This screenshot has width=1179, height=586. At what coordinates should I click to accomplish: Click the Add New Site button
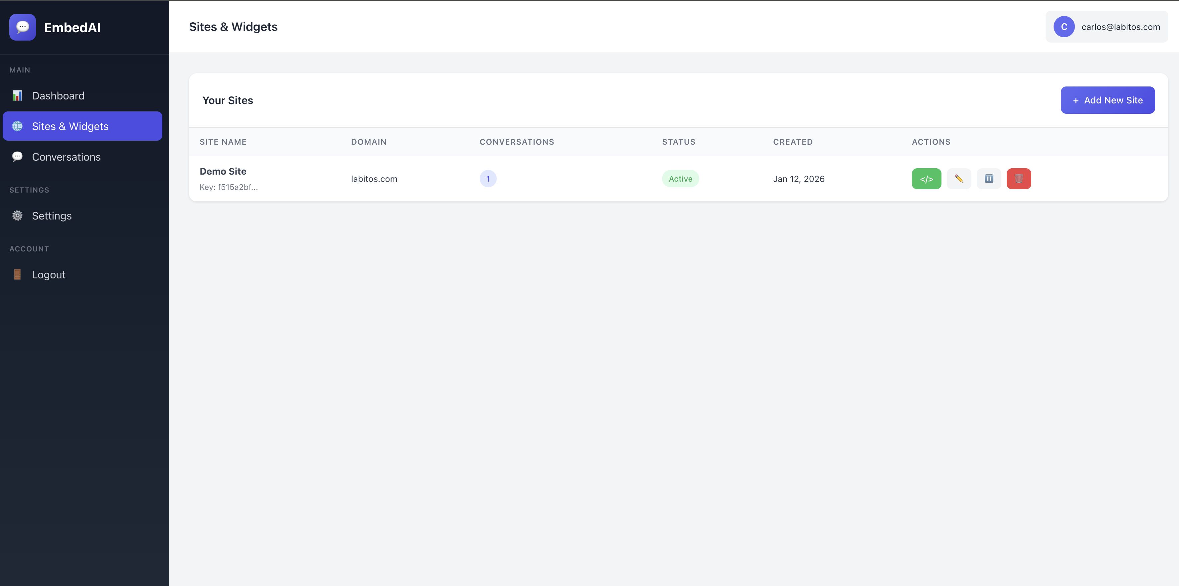click(1107, 100)
